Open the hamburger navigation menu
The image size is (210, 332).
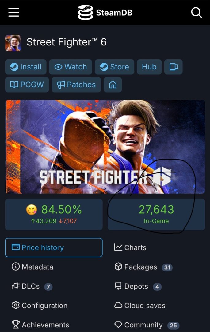[x=13, y=12]
